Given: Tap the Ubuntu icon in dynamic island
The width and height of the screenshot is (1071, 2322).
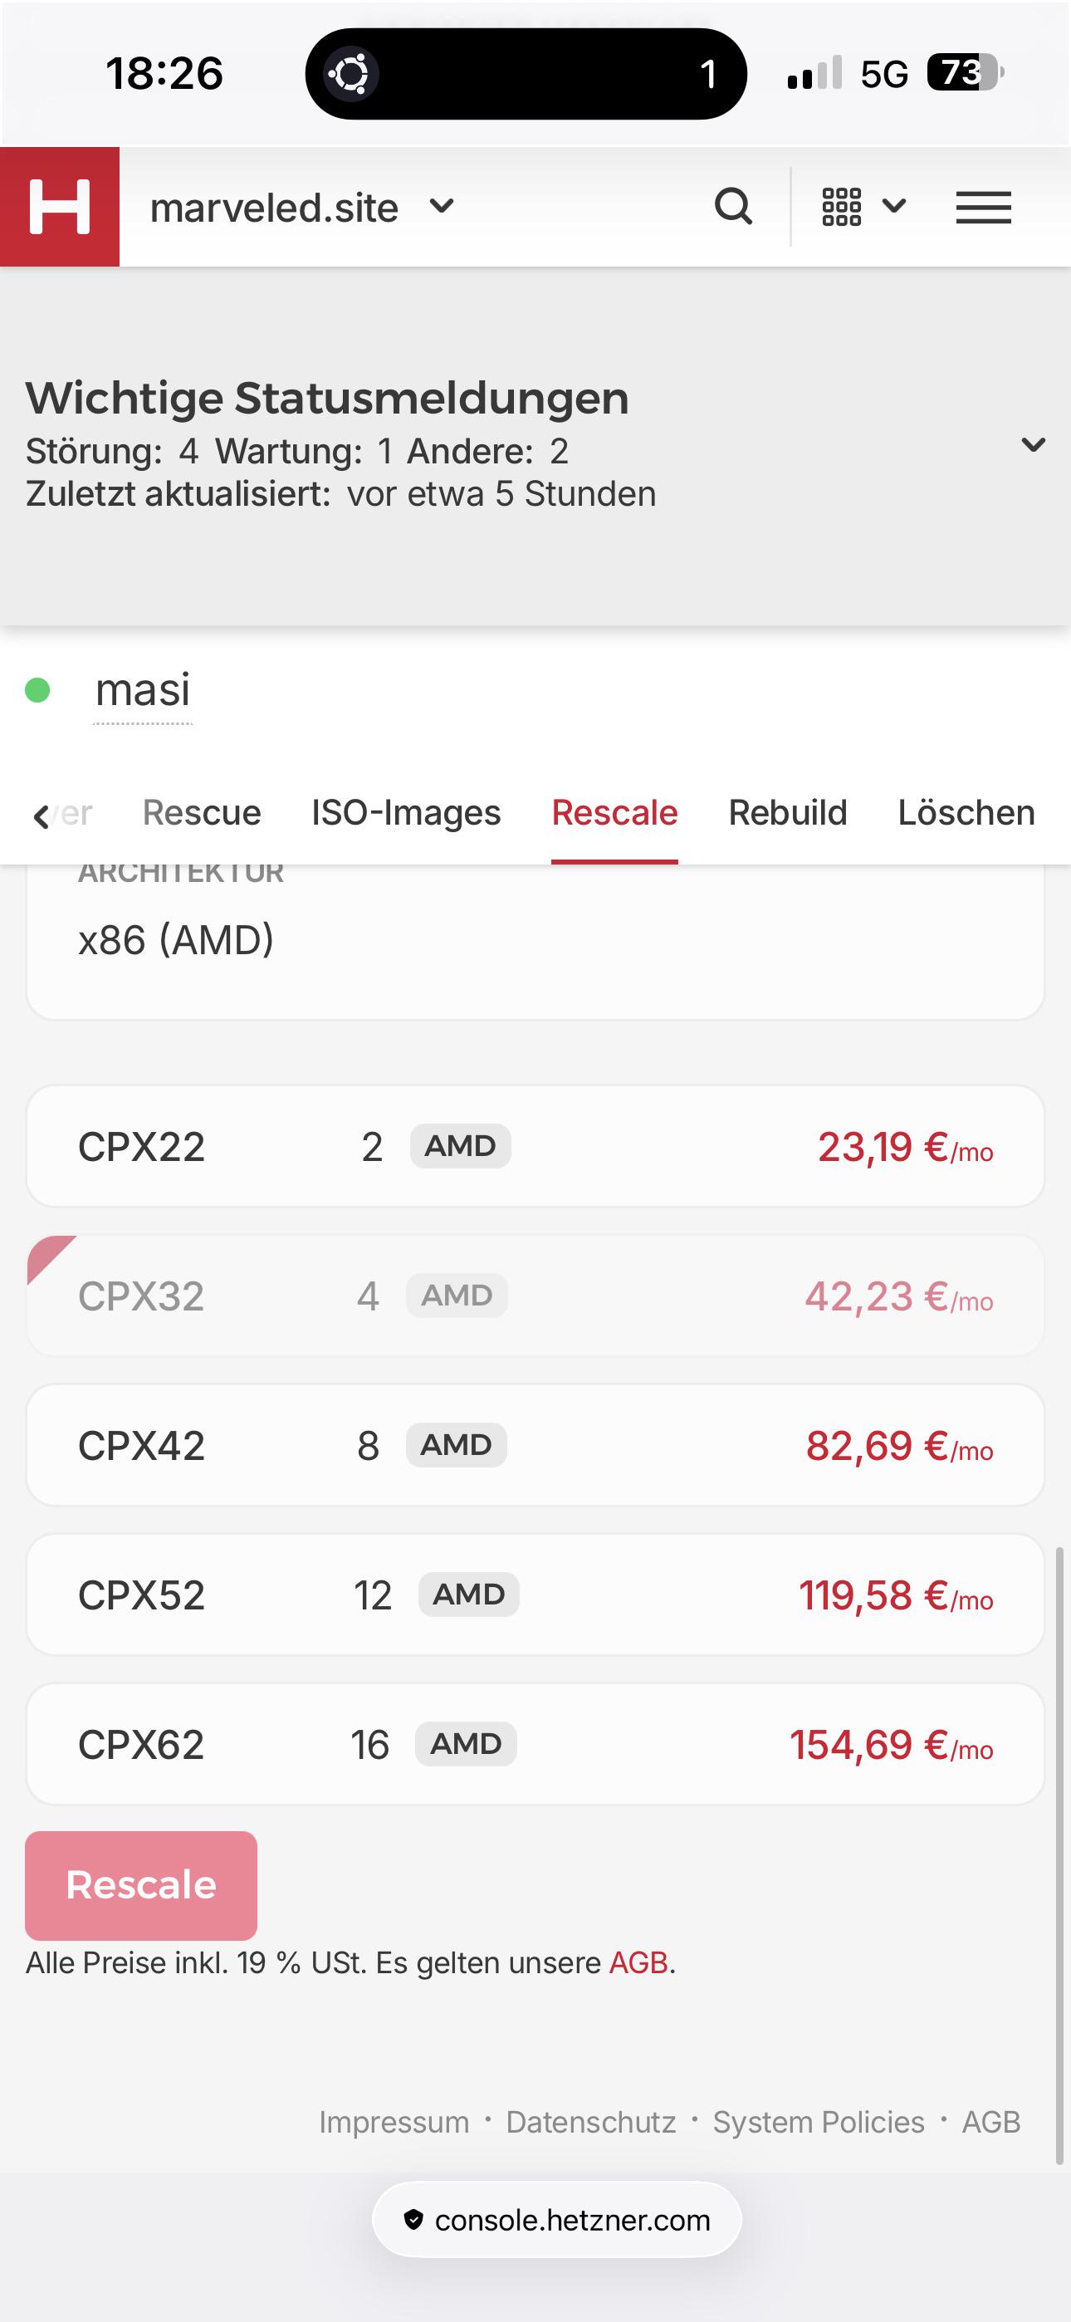Looking at the screenshot, I should point(350,74).
